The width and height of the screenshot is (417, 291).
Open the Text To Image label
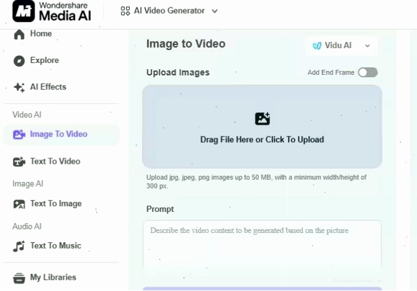[56, 203]
